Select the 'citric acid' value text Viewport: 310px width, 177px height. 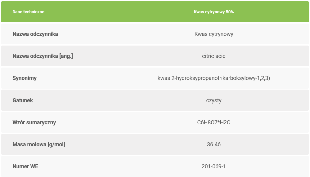(x=213, y=56)
